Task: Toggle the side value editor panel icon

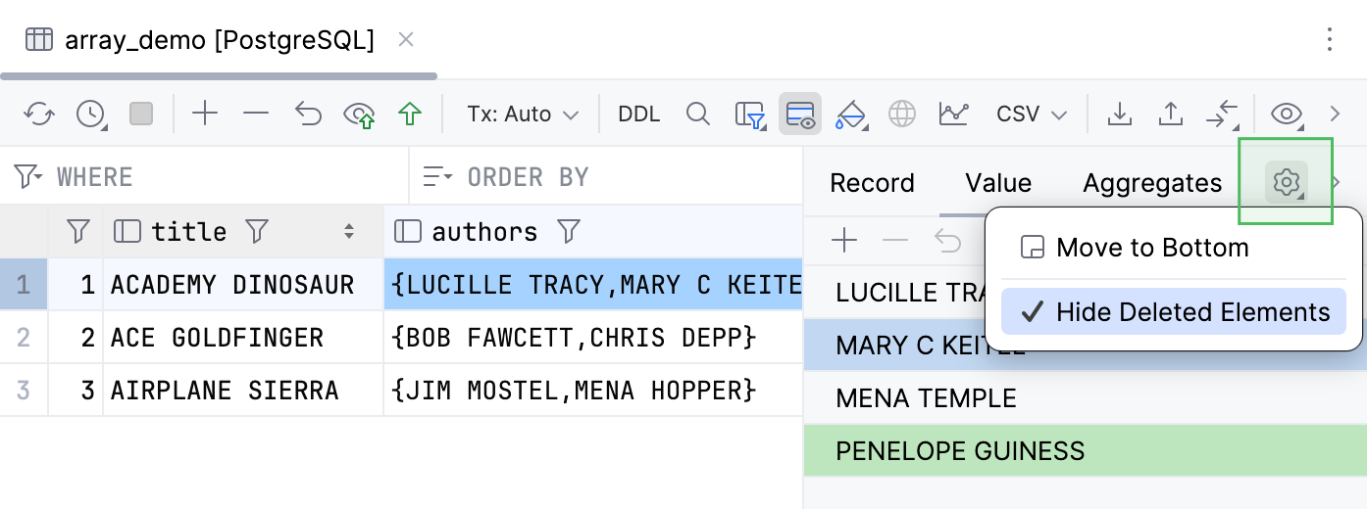Action: [x=800, y=115]
